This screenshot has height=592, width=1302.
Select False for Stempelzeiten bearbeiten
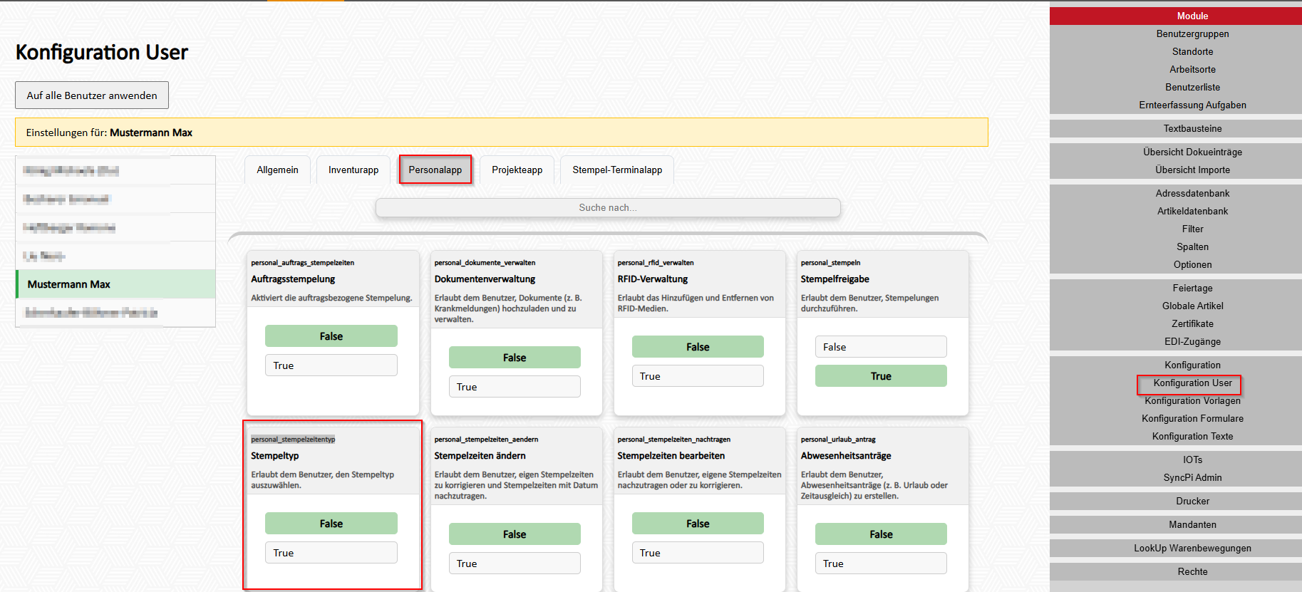[x=698, y=524]
